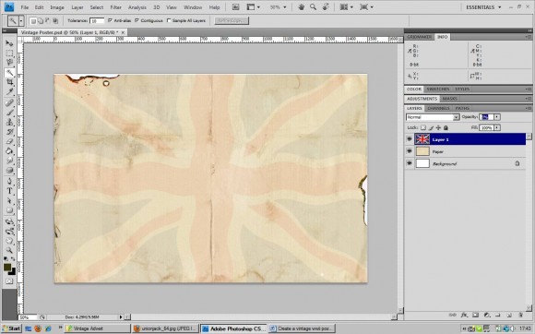
Task: Select the Path Selection tool
Action: [x=9, y=200]
